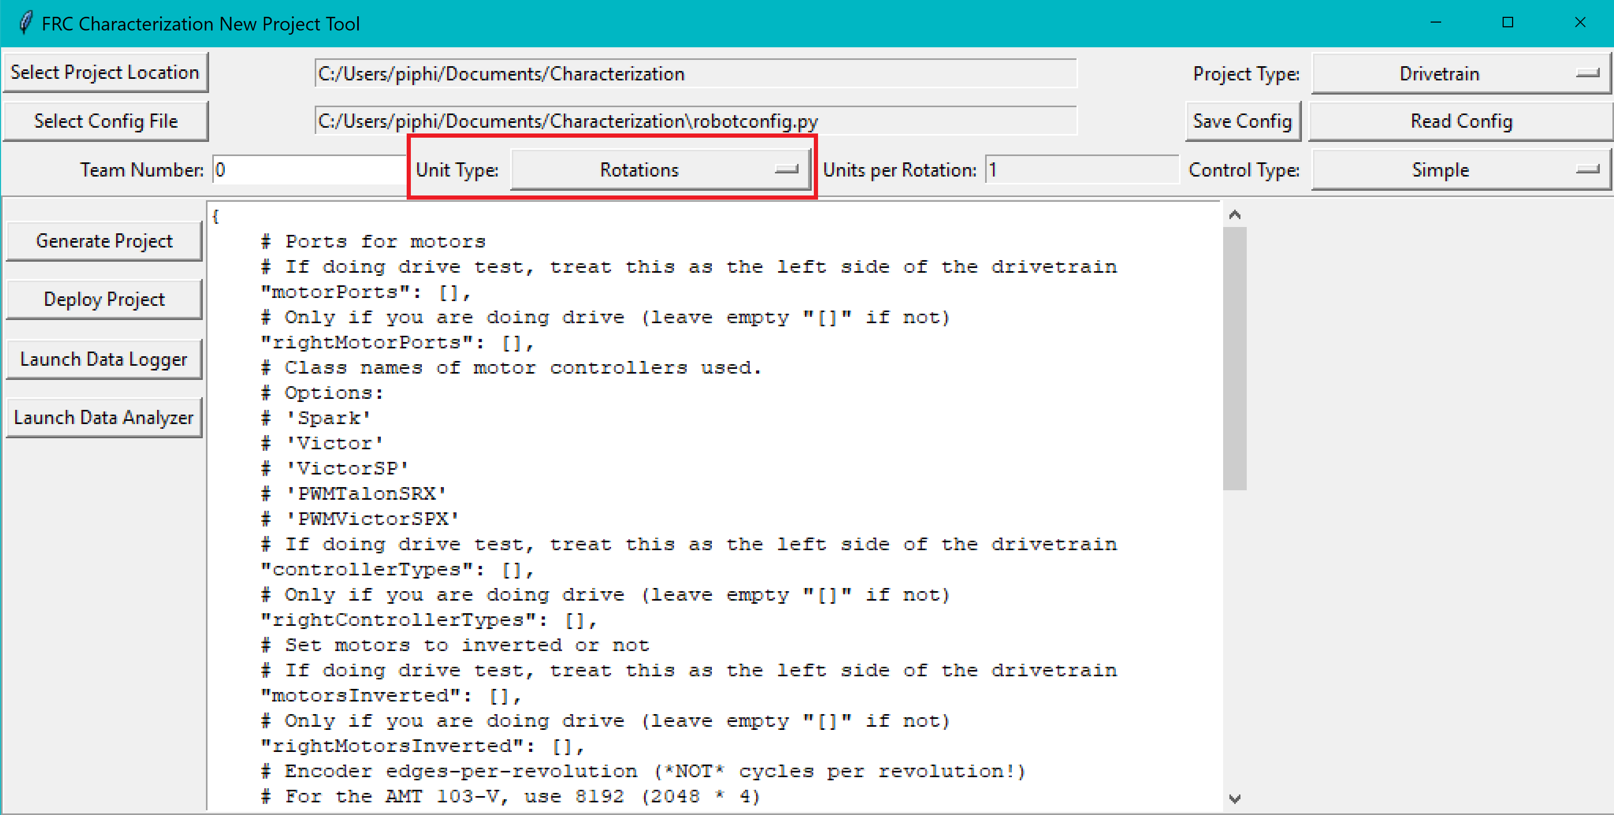Click the Save Config button
The height and width of the screenshot is (815, 1614).
point(1243,121)
